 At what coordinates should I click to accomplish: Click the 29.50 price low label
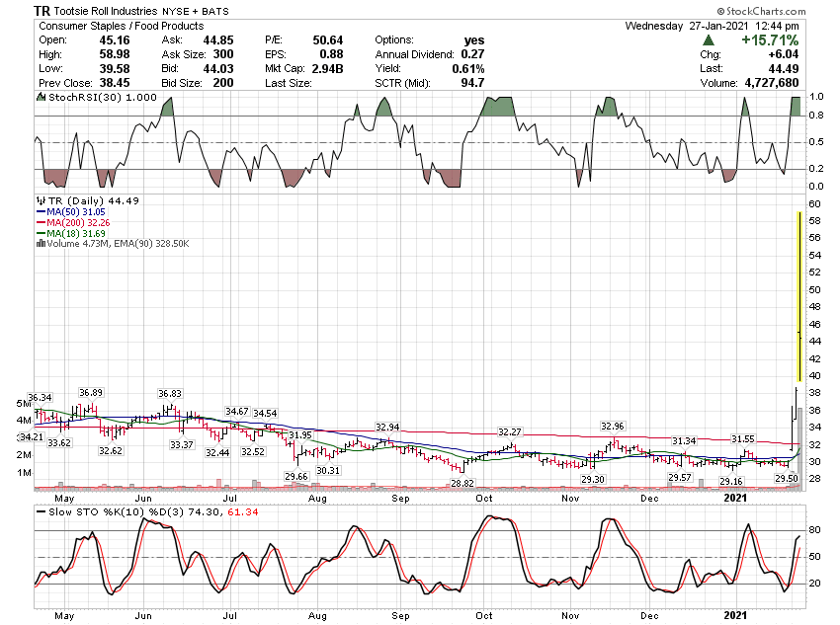(787, 479)
